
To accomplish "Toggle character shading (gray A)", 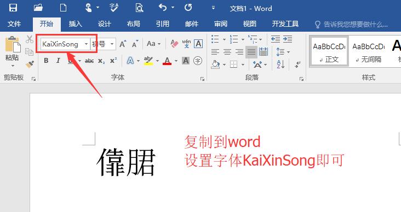I will click(x=186, y=61).
